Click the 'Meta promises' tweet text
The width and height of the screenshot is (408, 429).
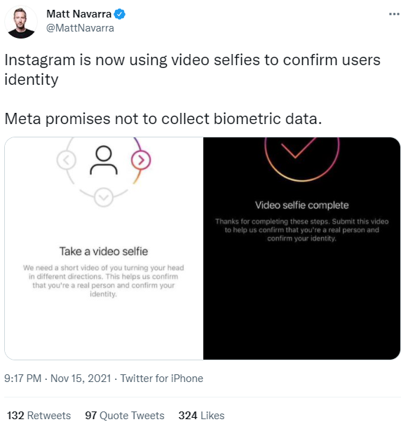pos(163,119)
